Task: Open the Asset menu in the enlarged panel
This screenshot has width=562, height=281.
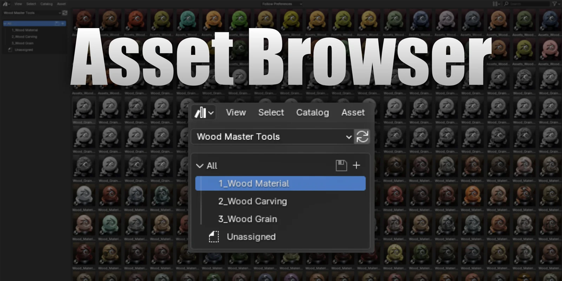Action: point(353,112)
